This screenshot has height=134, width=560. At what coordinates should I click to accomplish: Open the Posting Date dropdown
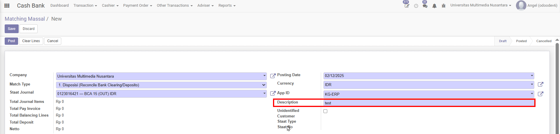428,76
